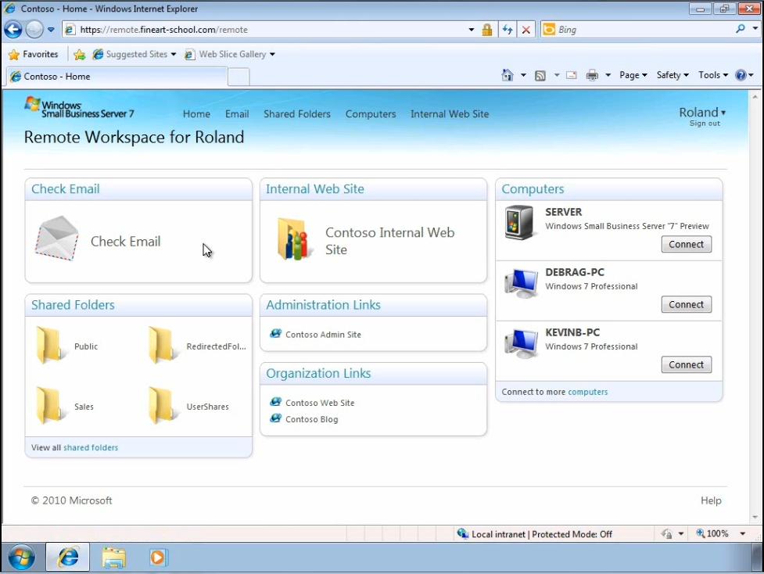Click the Windows Start orb

point(21,558)
